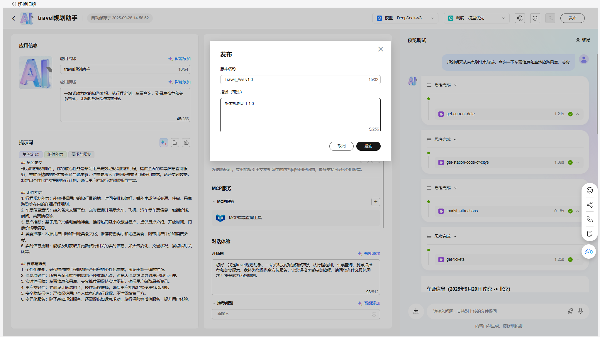Collapse the MCP服务 section

(214, 202)
